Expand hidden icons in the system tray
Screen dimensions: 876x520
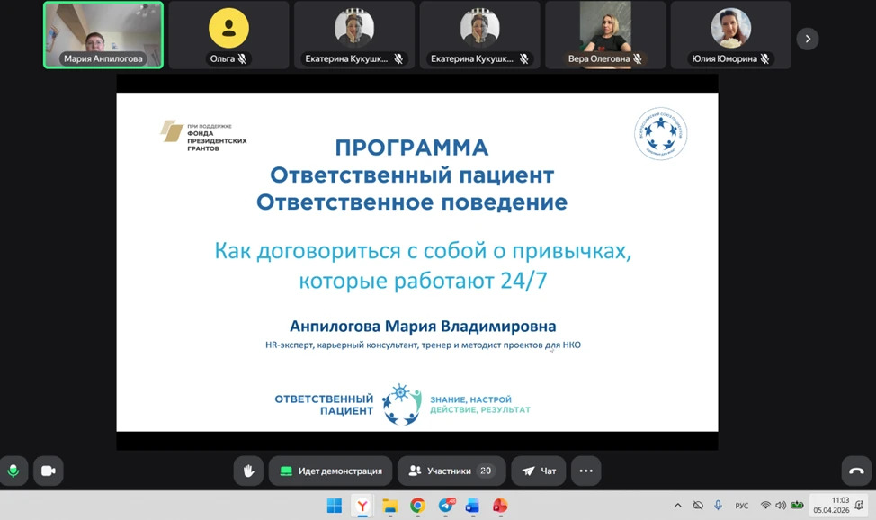tap(678, 506)
